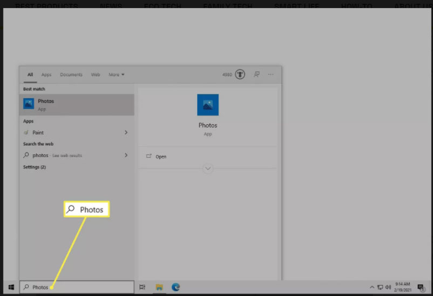
Task: Open the search options ellipsis menu
Action: 270,75
